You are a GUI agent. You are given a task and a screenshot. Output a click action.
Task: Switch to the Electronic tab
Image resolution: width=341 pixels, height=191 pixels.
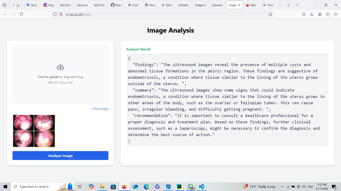point(83,5)
